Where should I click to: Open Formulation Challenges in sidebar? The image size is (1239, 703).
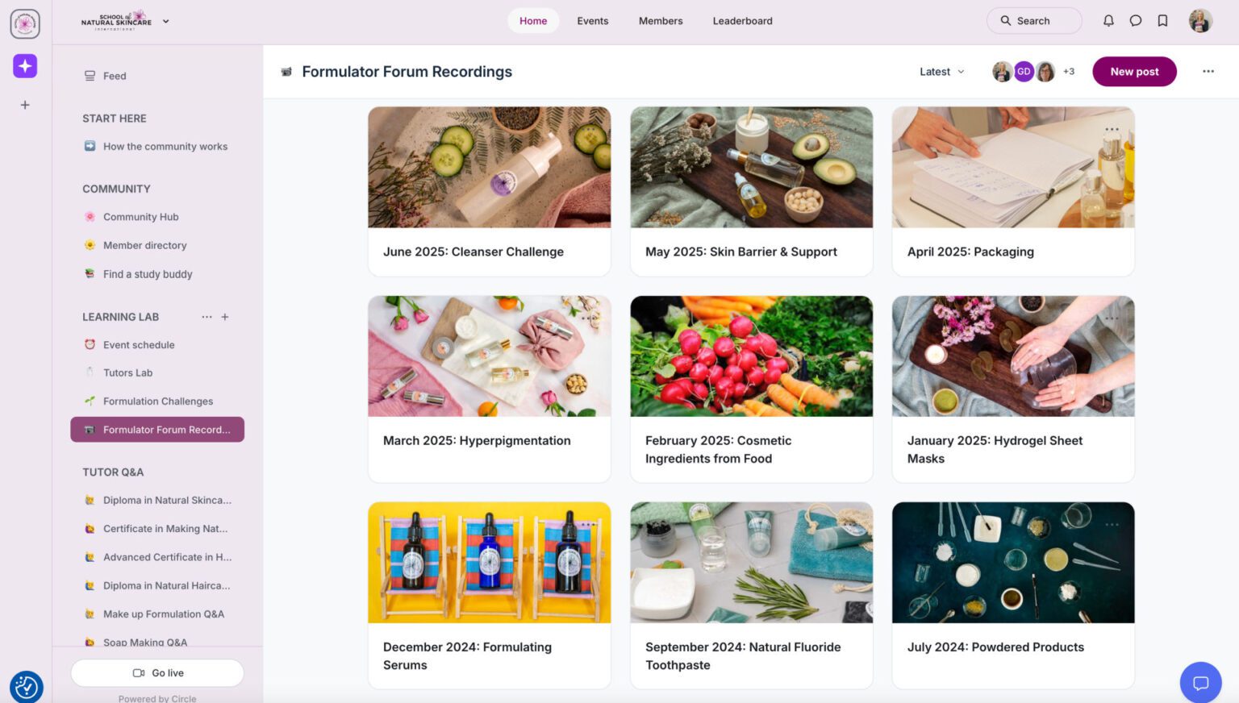[x=157, y=401]
